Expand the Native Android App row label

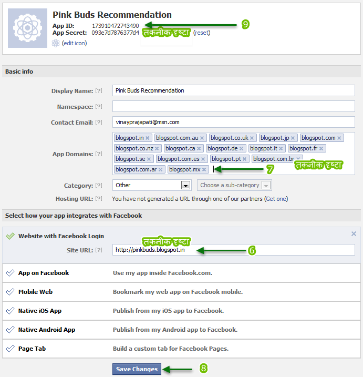pyautogui.click(x=47, y=330)
